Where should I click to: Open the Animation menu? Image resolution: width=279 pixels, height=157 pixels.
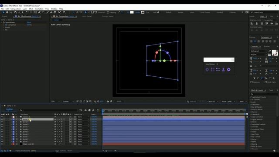(x=39, y=9)
